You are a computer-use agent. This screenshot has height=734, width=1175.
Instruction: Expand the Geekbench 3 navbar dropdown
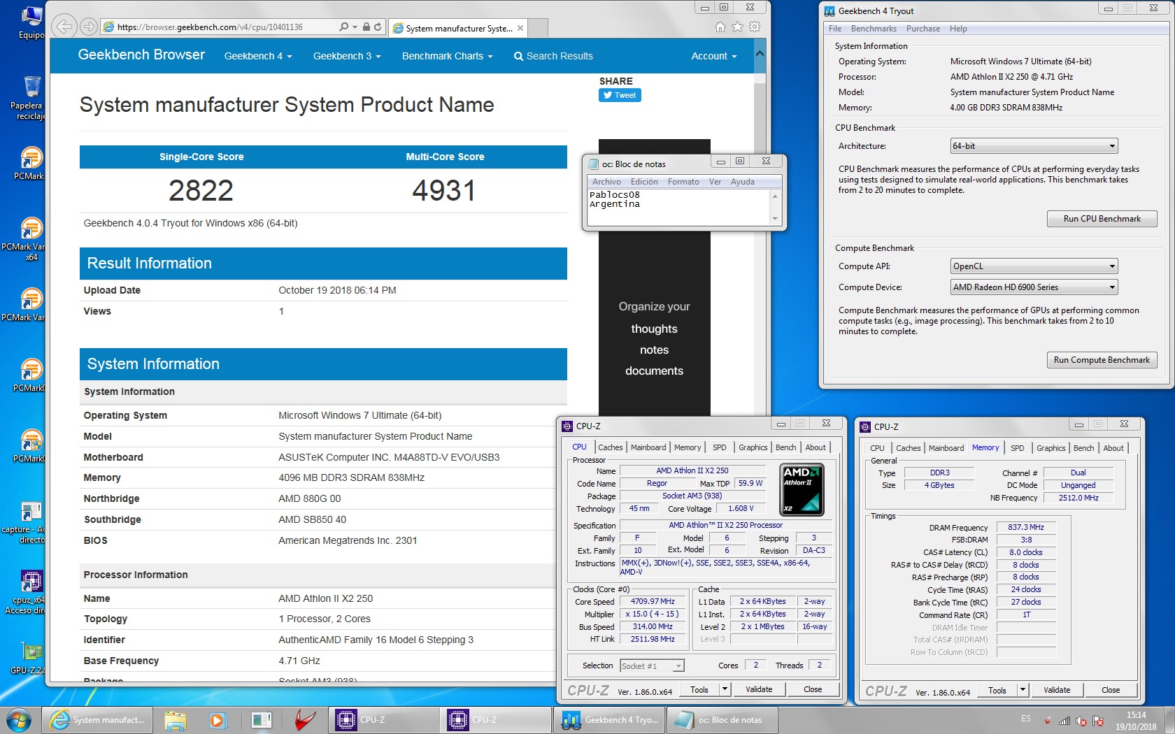click(347, 56)
